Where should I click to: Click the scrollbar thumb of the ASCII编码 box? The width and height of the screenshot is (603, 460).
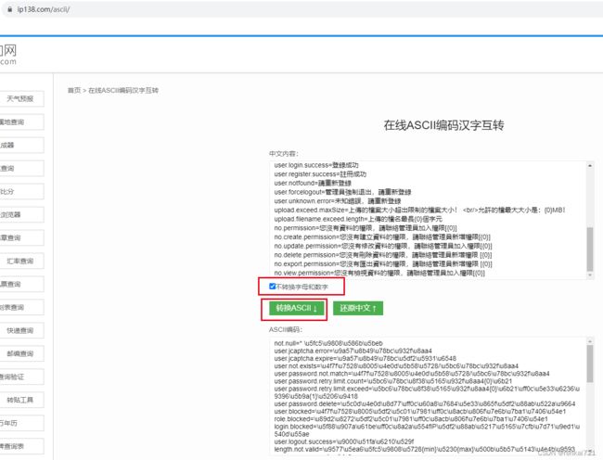(589, 364)
